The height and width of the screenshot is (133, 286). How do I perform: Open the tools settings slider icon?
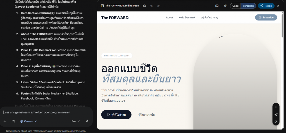click(13, 121)
